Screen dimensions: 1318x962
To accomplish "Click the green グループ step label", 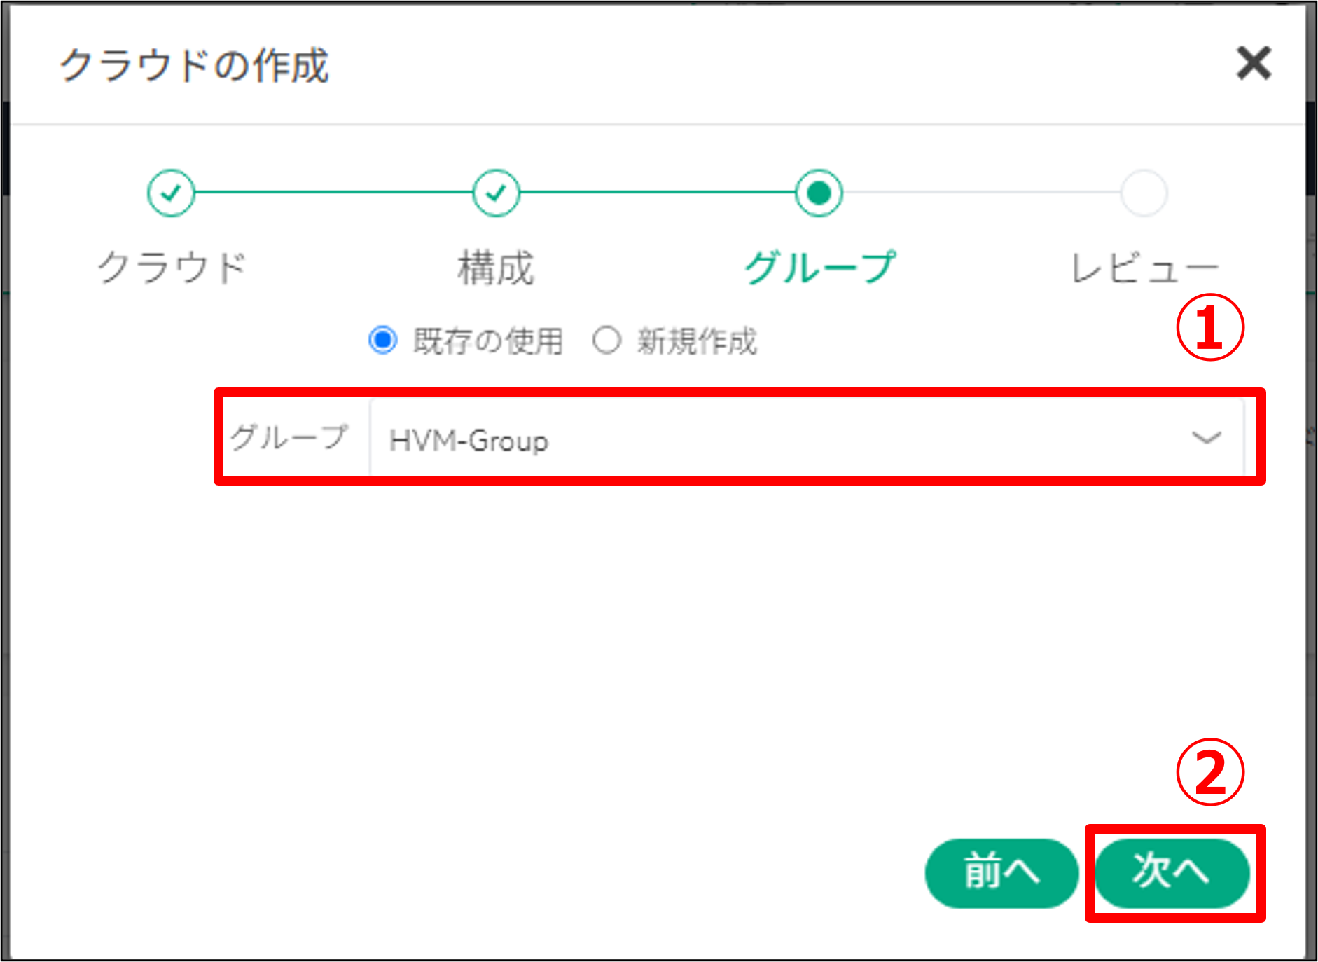I will point(819,268).
